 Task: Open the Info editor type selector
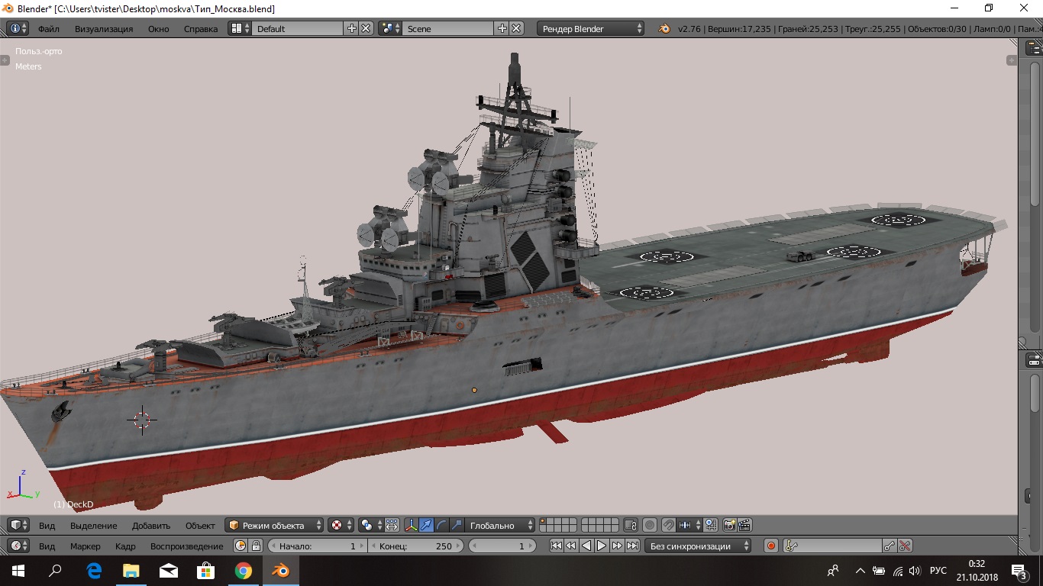18,29
